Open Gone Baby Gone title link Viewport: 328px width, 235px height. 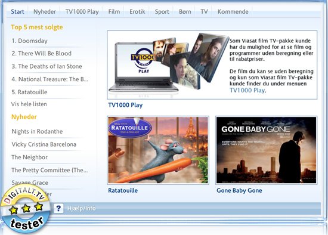click(x=239, y=190)
